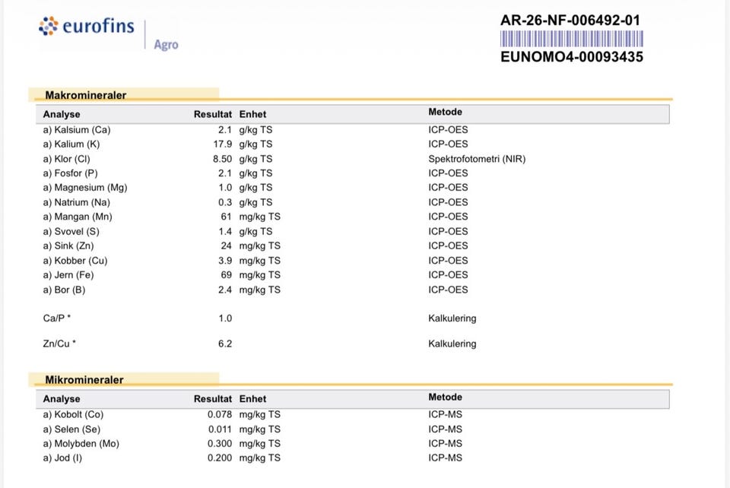Click the Kobolt result 0.078
The image size is (730, 488).
coord(220,415)
